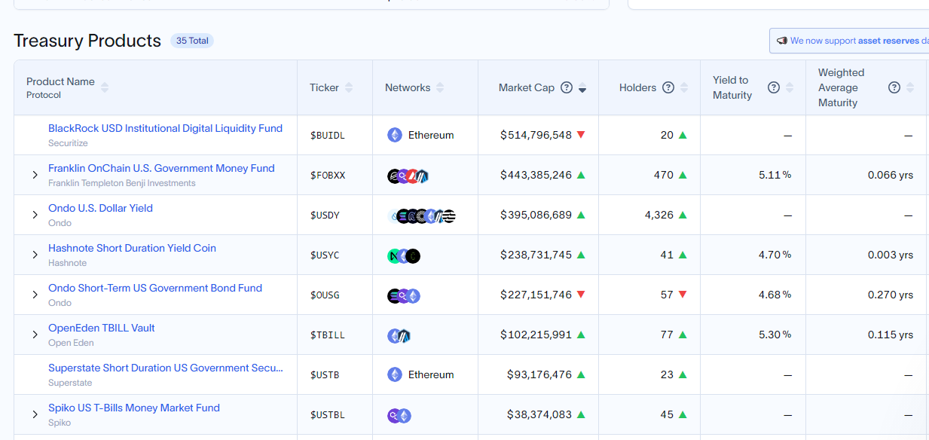Image resolution: width=929 pixels, height=440 pixels.
Task: Expand the Ondo U.S. Dollar Yield row
Action: point(35,215)
